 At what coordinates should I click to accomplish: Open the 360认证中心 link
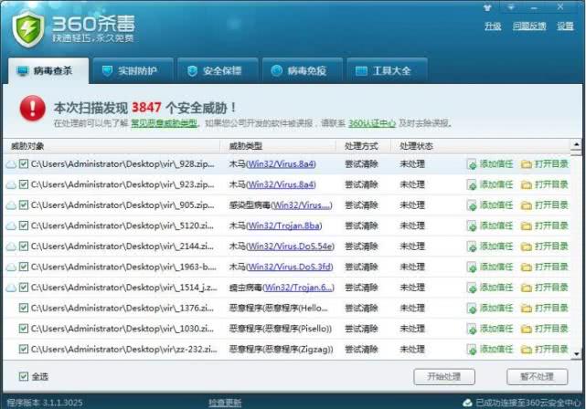pos(371,123)
